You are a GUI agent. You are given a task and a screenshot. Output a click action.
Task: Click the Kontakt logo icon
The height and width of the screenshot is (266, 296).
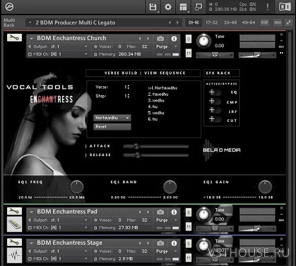click(x=9, y=7)
